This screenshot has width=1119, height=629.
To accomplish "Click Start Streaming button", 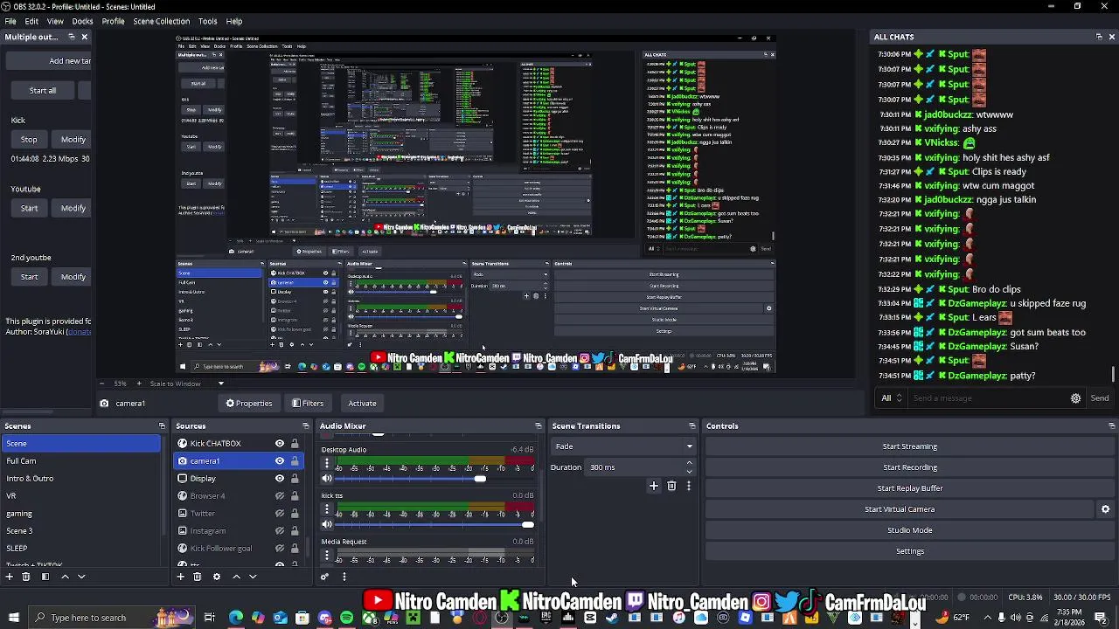I will [909, 446].
